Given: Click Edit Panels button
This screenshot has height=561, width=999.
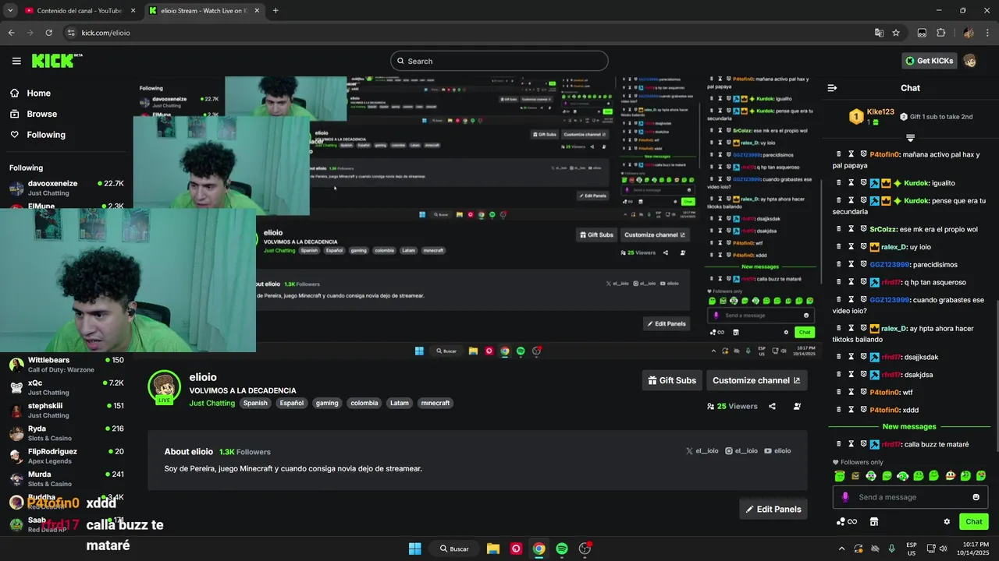Looking at the screenshot, I should tap(773, 509).
